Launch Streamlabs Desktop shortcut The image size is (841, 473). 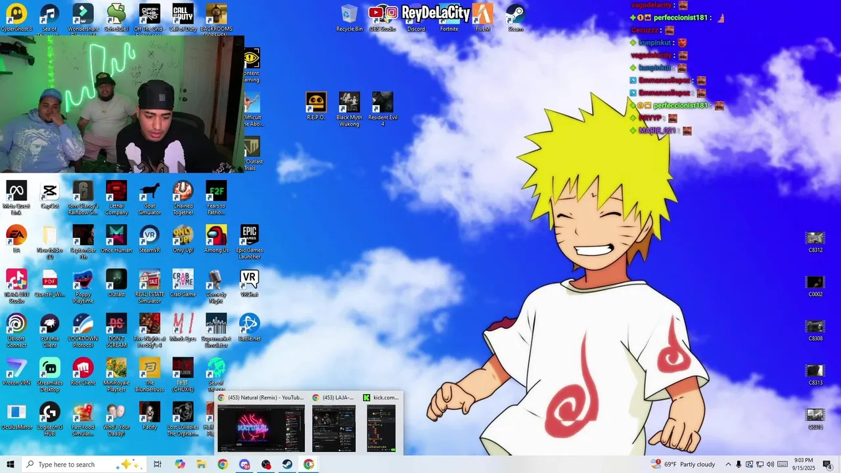50,375
